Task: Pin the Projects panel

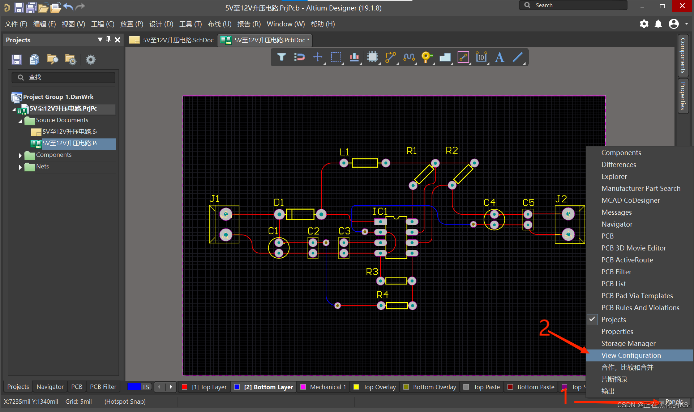Action: click(x=108, y=39)
